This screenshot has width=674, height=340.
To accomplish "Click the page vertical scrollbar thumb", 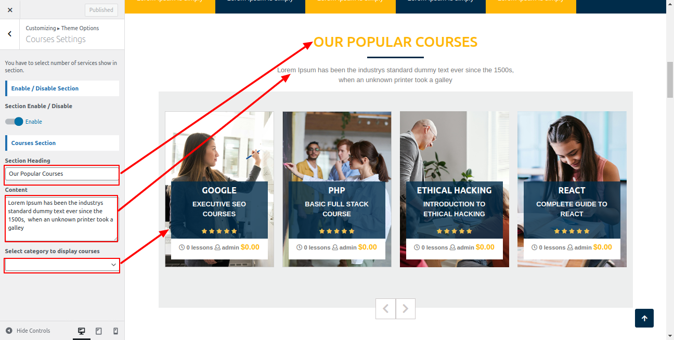I will pos(670,80).
